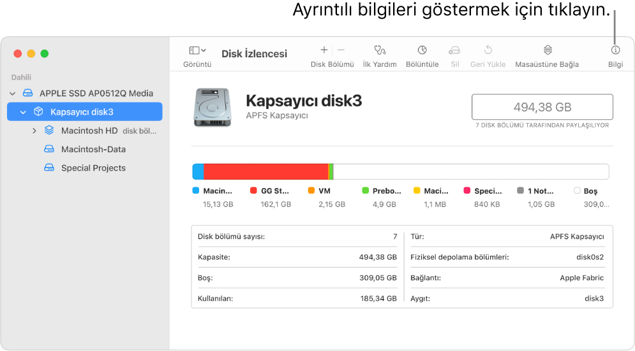Click the Boş value 309,05 GB
The width and height of the screenshot is (635, 351).
378,278
